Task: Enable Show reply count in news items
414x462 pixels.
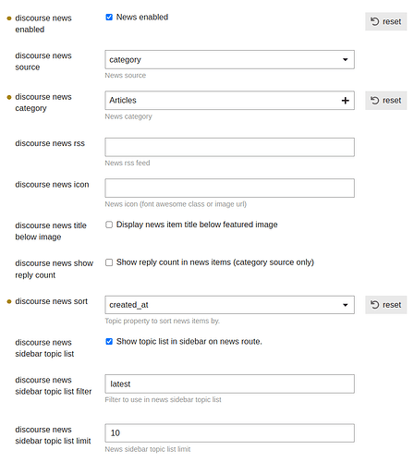Action: click(109, 262)
